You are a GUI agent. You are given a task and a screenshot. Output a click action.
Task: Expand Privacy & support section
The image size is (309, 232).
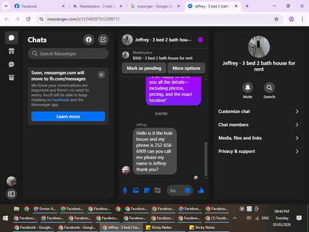point(258,152)
